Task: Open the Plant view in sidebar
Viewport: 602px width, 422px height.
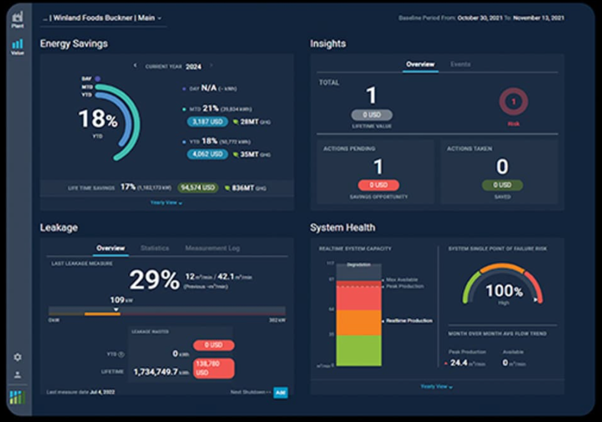Action: click(x=17, y=19)
